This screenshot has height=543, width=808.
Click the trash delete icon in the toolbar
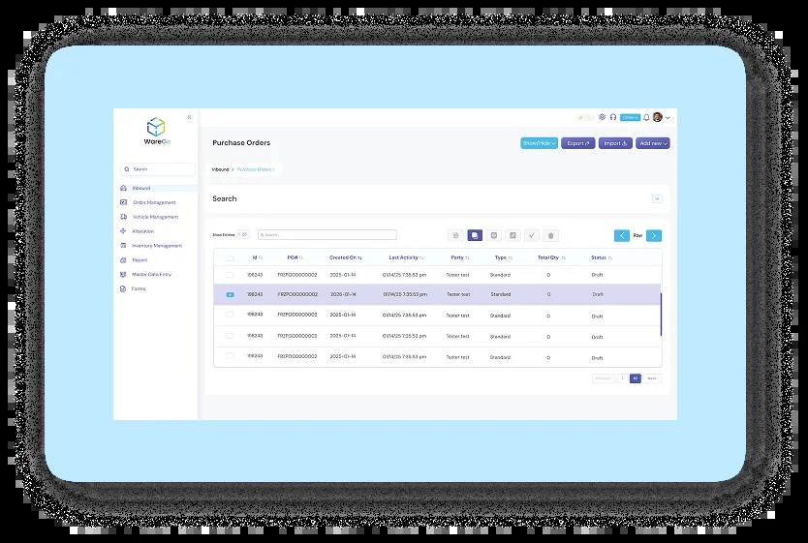pyautogui.click(x=551, y=236)
